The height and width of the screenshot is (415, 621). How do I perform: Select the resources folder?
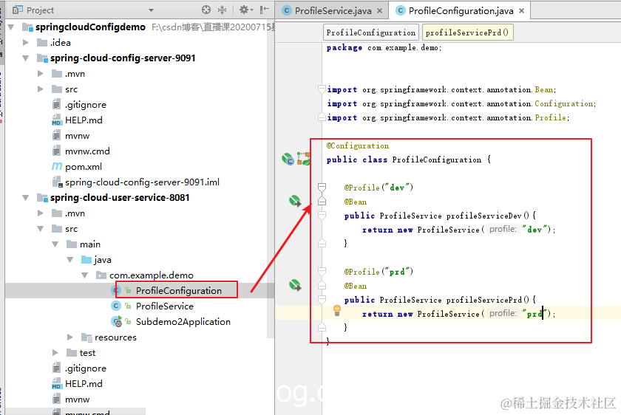(x=115, y=337)
